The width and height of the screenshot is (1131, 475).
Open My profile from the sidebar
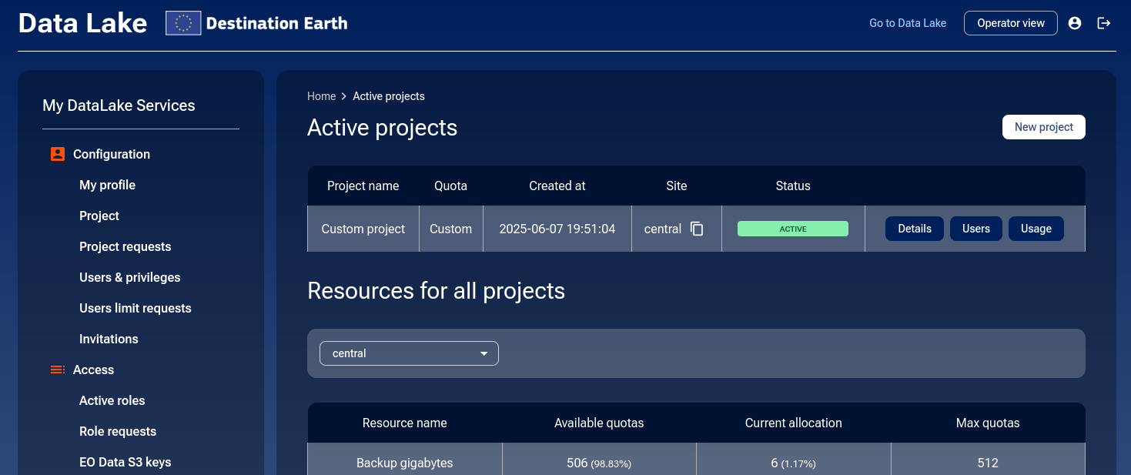pyautogui.click(x=107, y=185)
